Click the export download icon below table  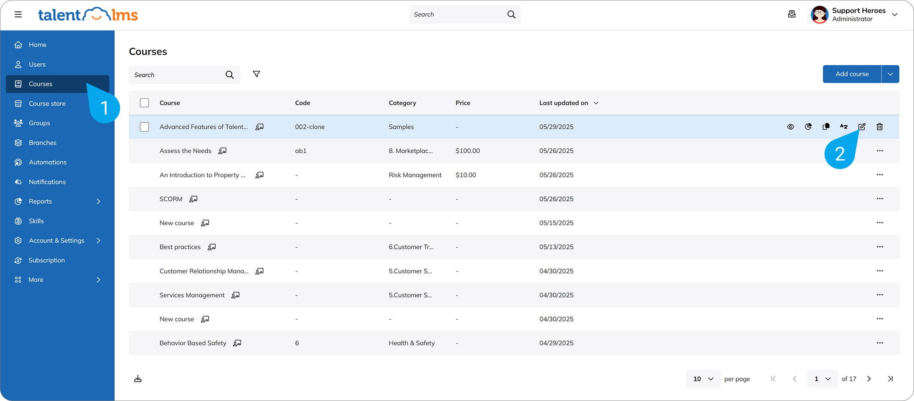(138, 379)
